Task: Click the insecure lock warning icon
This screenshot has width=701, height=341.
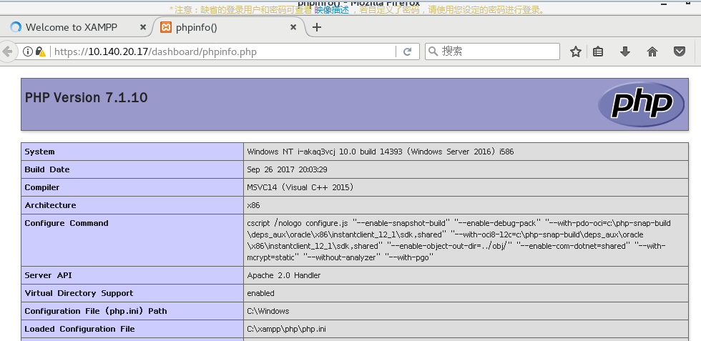Action: coord(41,52)
